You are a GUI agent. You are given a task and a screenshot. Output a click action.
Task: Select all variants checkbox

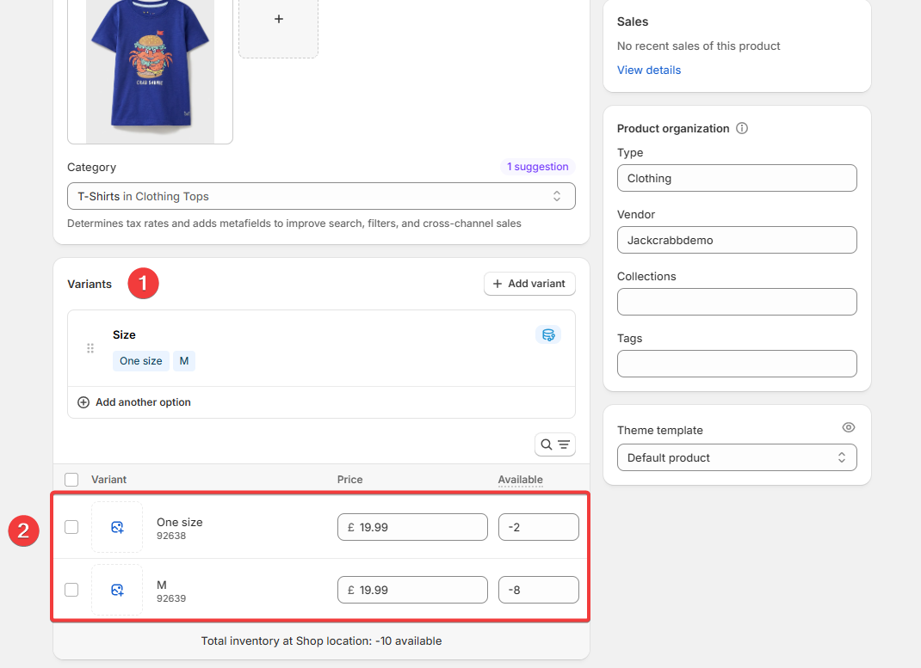pos(71,480)
